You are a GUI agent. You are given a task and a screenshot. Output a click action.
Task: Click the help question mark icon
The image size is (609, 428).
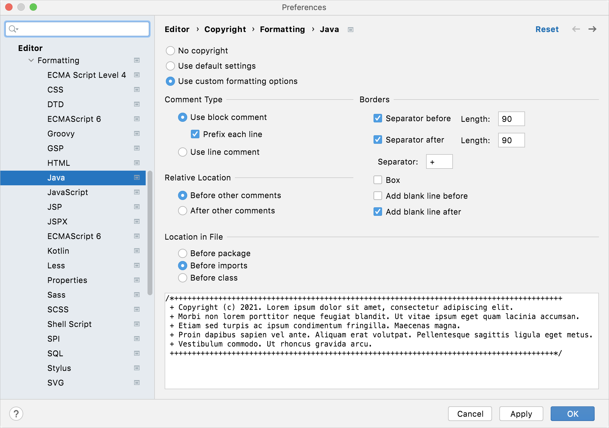(16, 414)
